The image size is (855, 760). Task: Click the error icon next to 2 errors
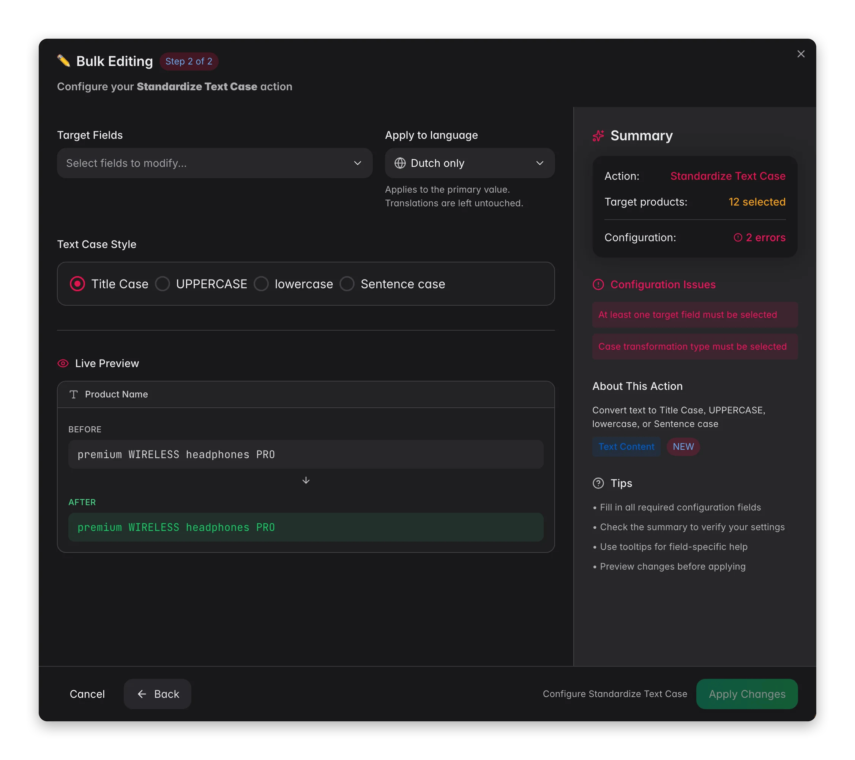coord(738,237)
